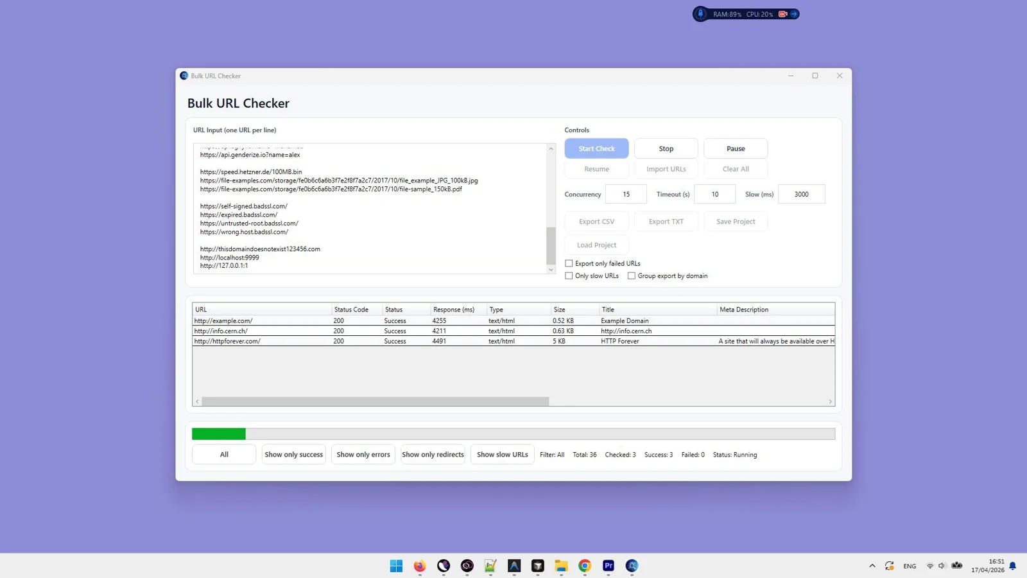Open Firefox from the taskbar
1027x578 pixels.
click(x=420, y=566)
